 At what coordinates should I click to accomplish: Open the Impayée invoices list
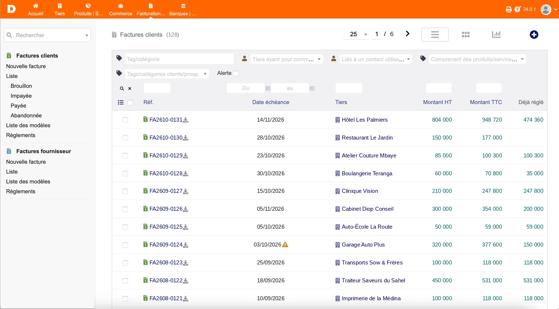click(x=21, y=96)
